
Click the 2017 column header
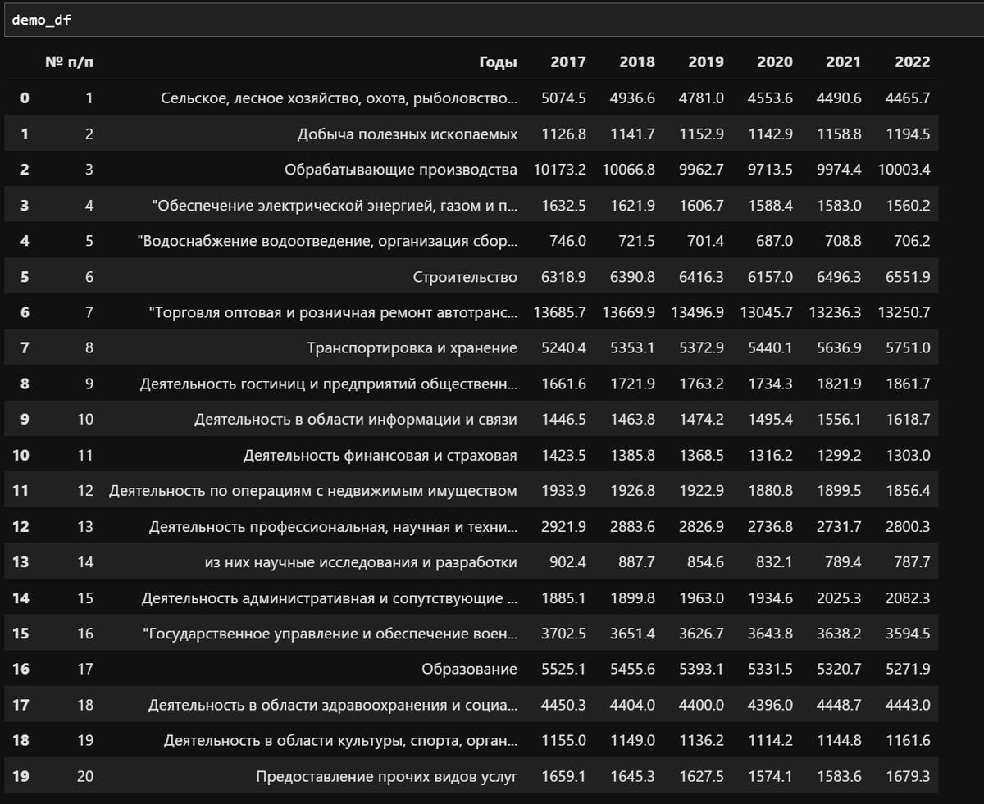[x=568, y=62]
